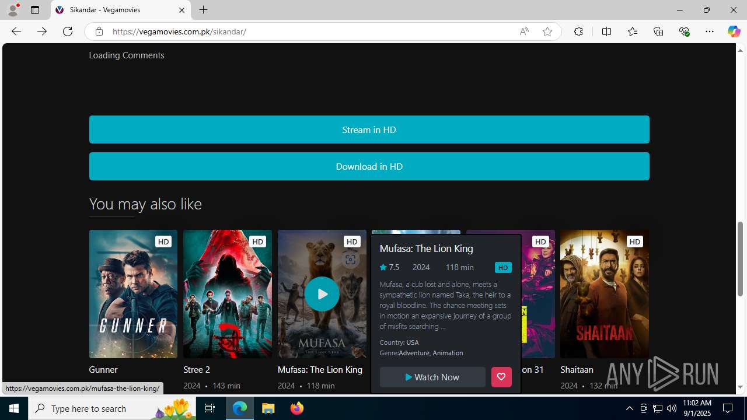Open volume control in tray

pos(672,408)
